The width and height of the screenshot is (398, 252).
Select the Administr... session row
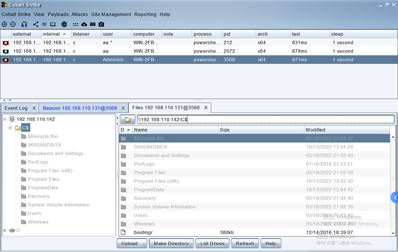tap(199, 60)
